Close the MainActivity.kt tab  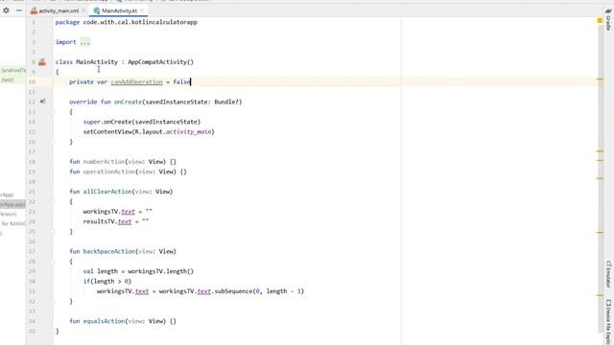pos(142,11)
